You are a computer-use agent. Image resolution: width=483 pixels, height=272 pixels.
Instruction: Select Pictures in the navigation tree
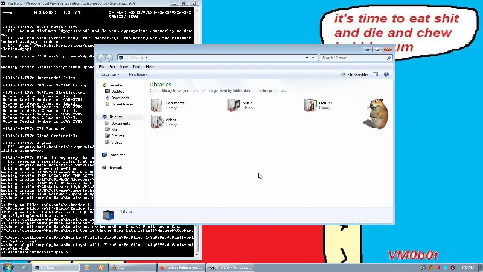(x=117, y=136)
